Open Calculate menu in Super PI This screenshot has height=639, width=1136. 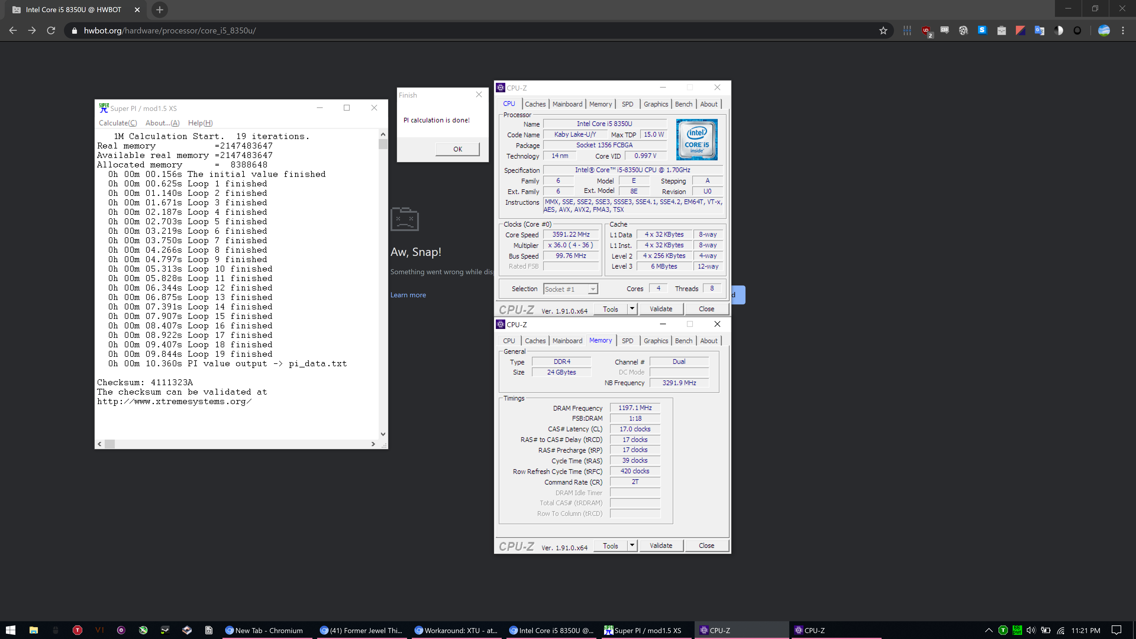pyautogui.click(x=117, y=123)
